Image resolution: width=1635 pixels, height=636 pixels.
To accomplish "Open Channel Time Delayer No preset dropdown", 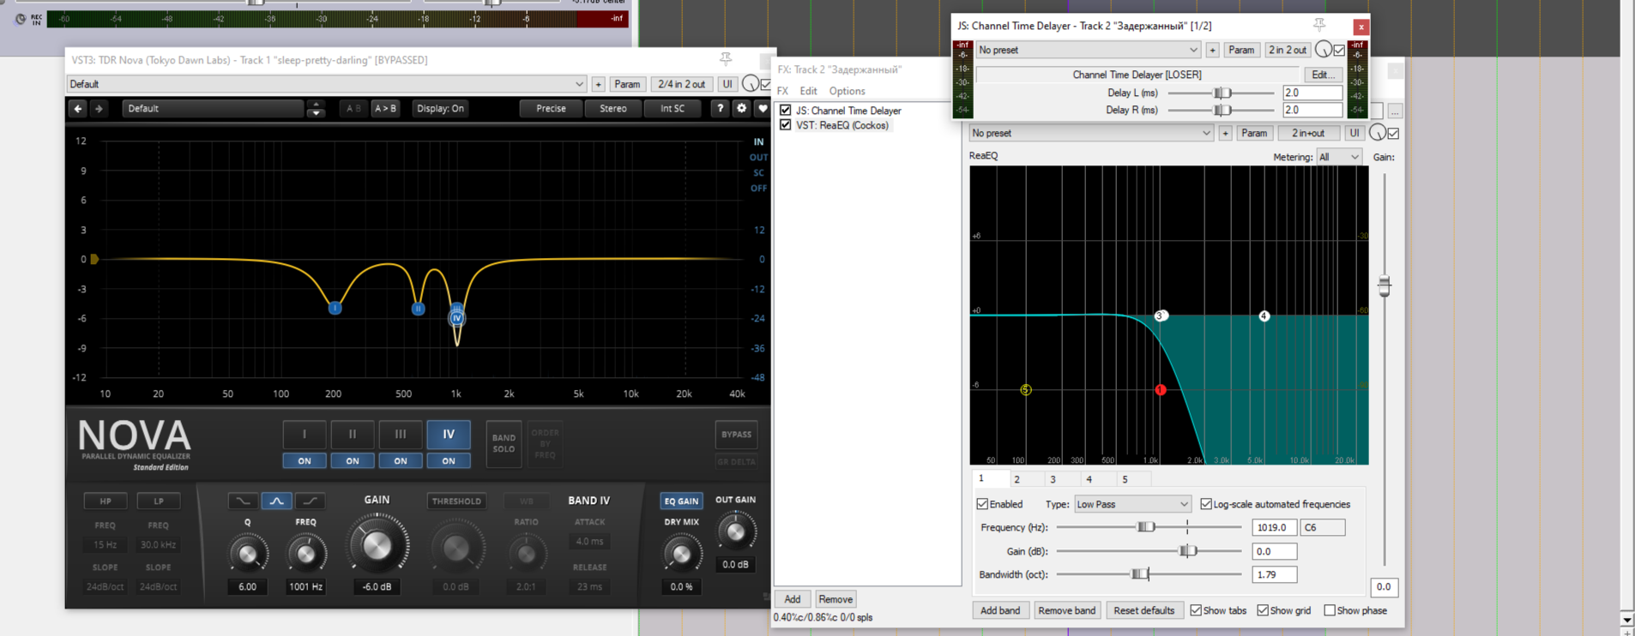I will point(1088,50).
